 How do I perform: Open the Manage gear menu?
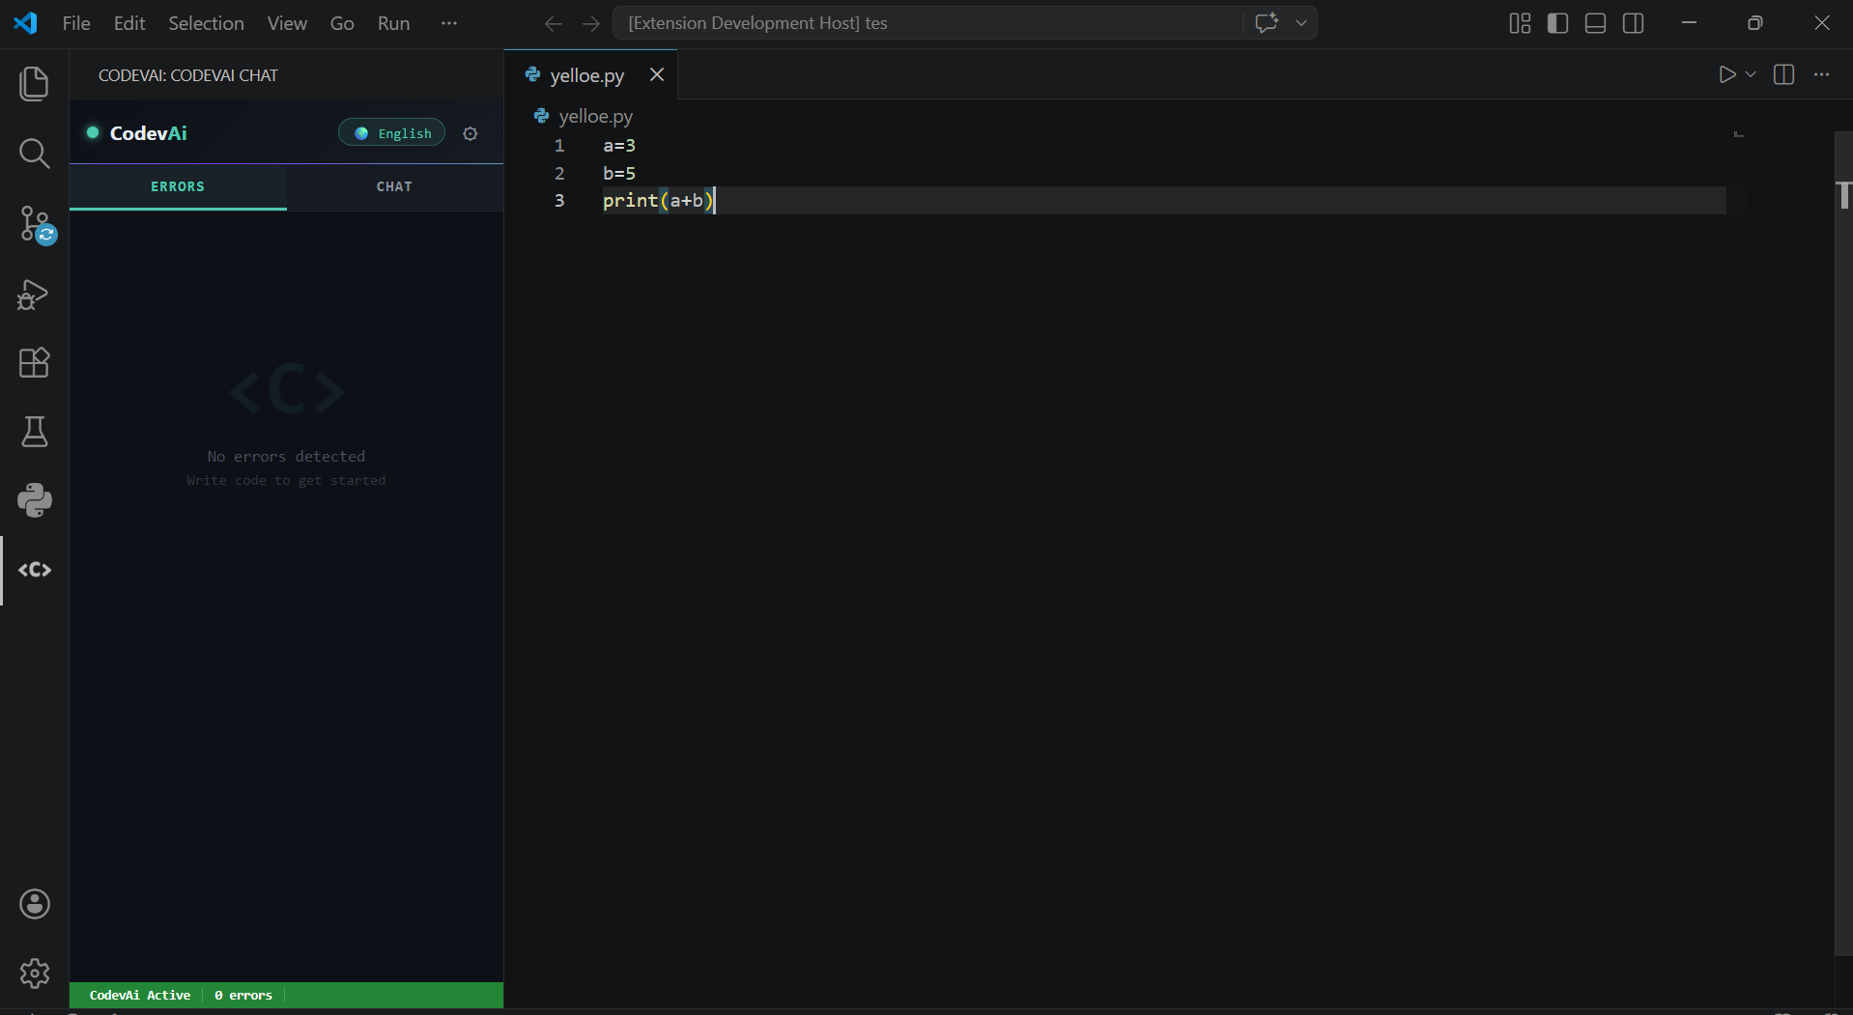click(35, 973)
